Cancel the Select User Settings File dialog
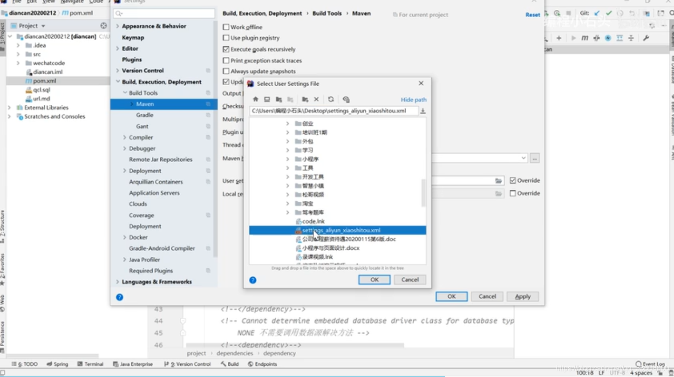 (410, 280)
